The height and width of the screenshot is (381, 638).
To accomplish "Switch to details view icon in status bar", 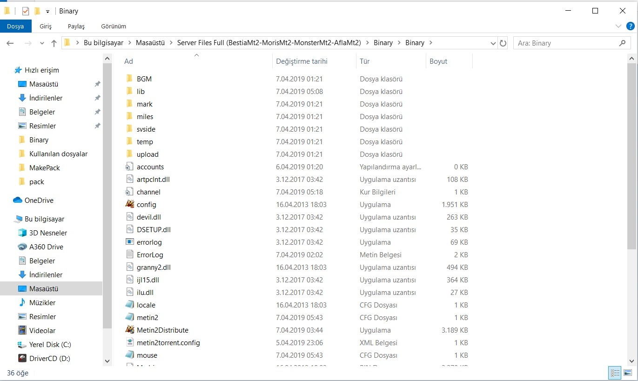I will [x=615, y=373].
